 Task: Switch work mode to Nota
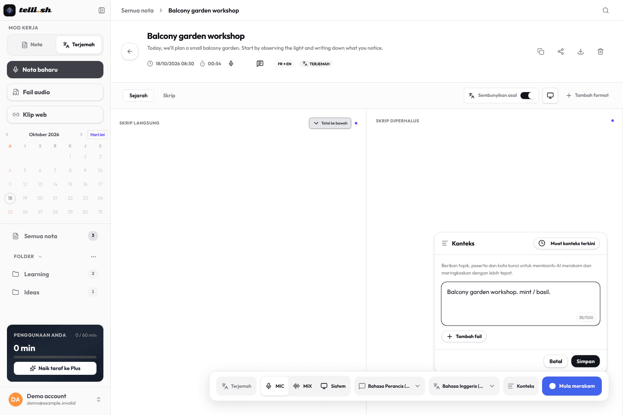point(32,45)
